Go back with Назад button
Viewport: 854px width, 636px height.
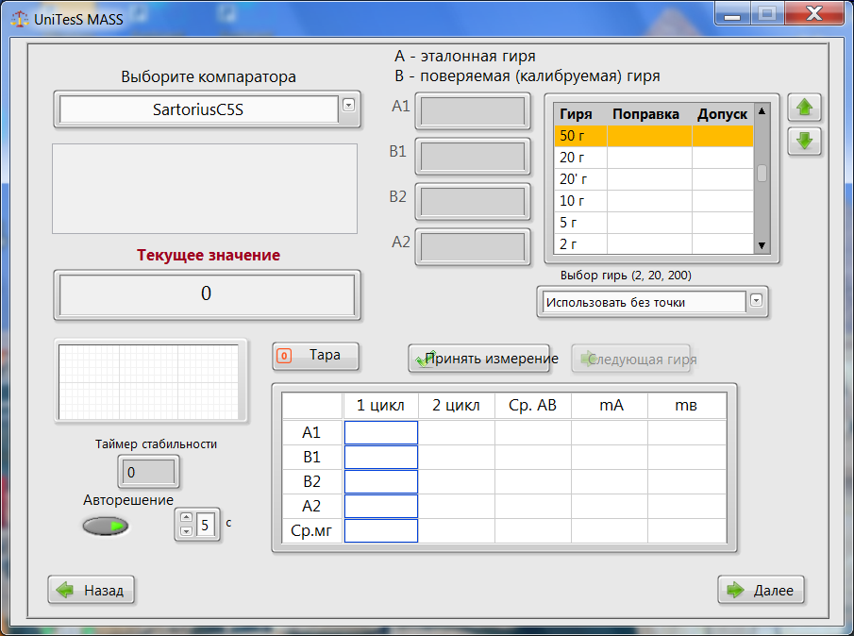pos(92,591)
